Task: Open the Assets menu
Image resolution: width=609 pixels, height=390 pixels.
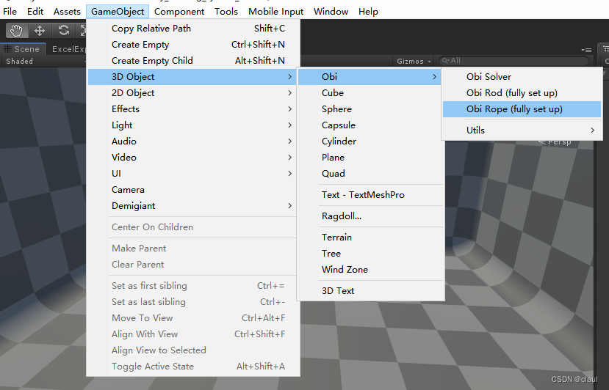Action: (x=67, y=12)
